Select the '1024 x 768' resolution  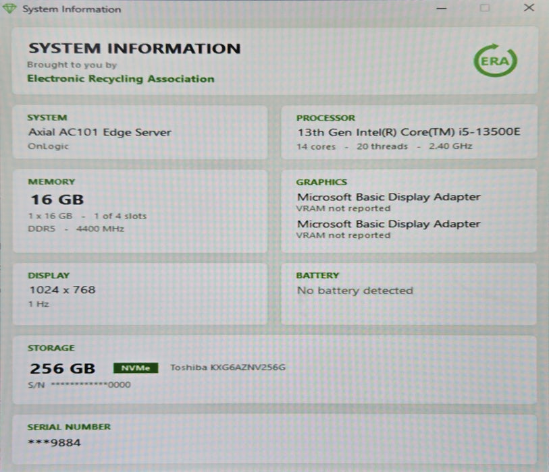62,290
